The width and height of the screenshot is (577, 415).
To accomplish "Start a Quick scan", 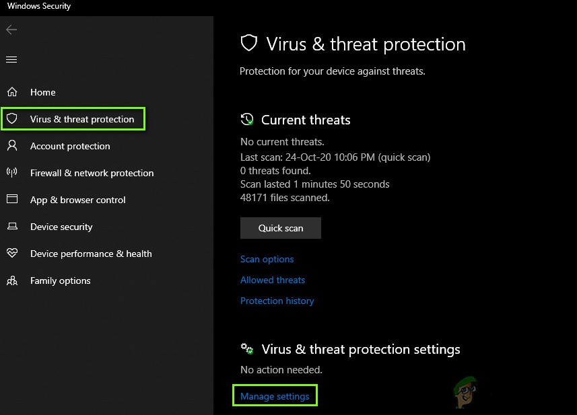I will coord(280,228).
